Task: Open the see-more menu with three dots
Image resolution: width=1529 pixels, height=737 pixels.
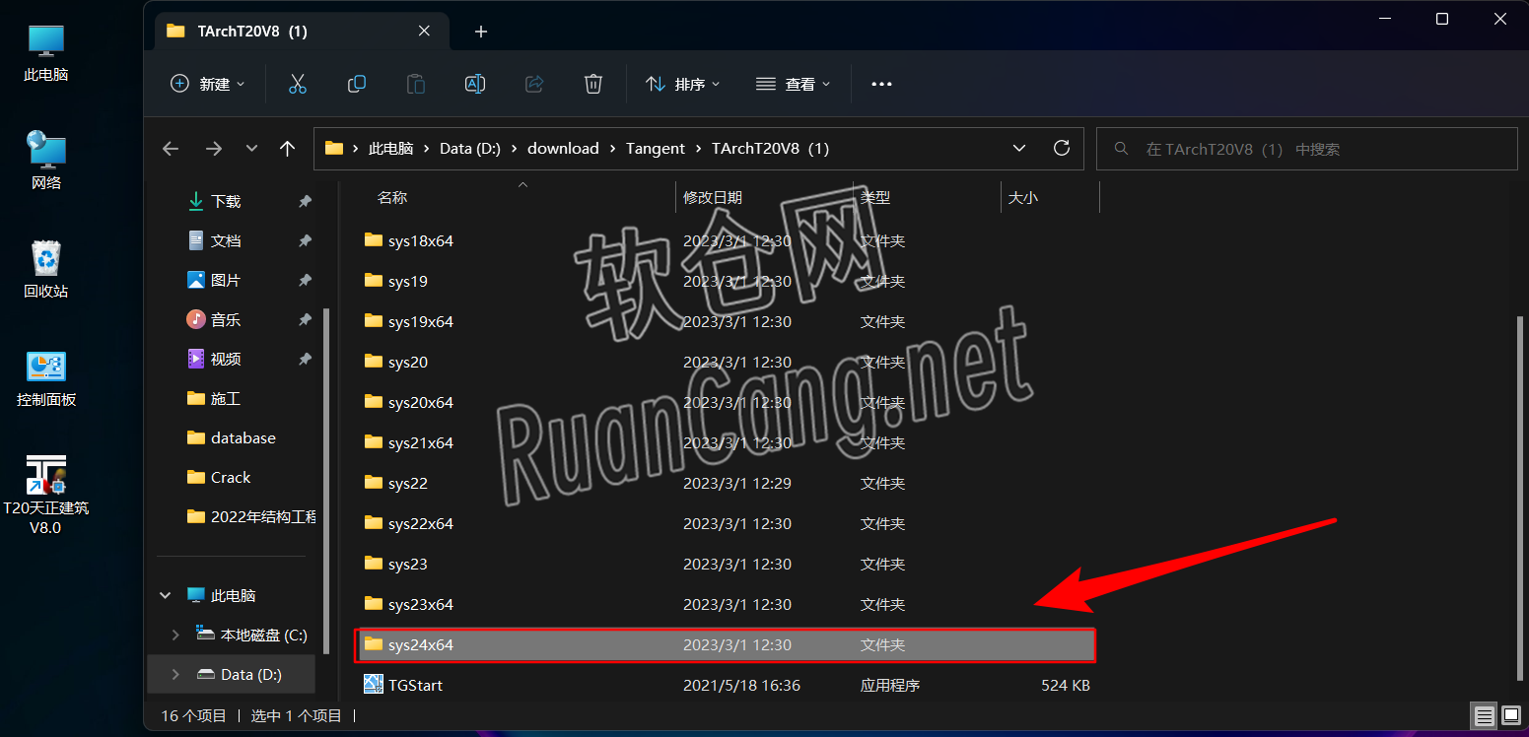Action: coord(880,84)
